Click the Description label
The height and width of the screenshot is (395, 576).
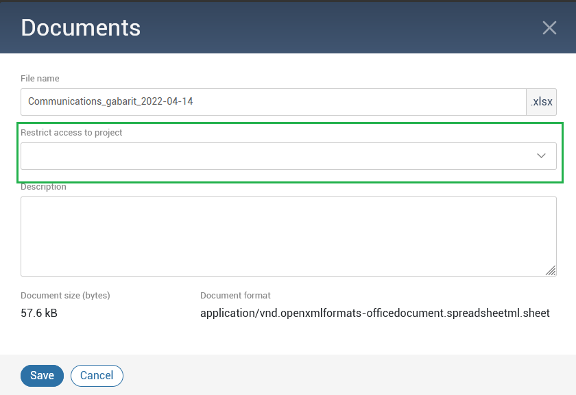43,186
